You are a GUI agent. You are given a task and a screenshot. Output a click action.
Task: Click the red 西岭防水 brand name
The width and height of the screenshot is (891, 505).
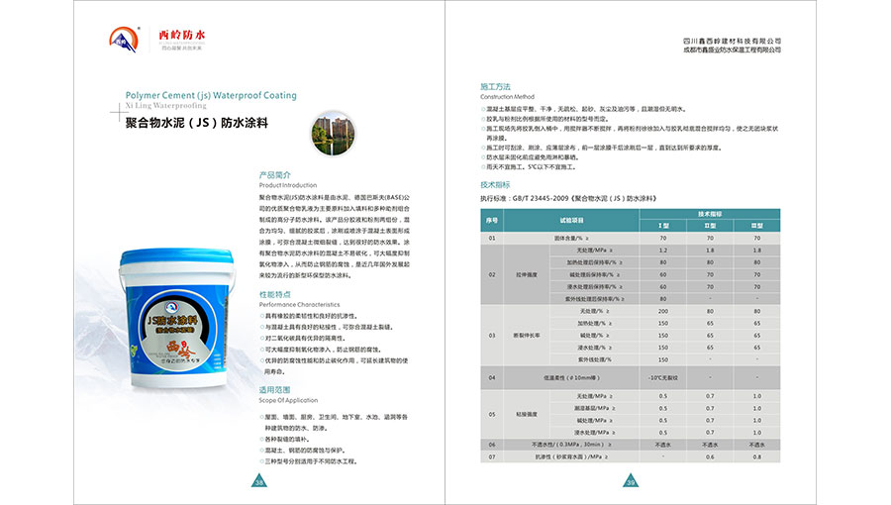pos(182,36)
